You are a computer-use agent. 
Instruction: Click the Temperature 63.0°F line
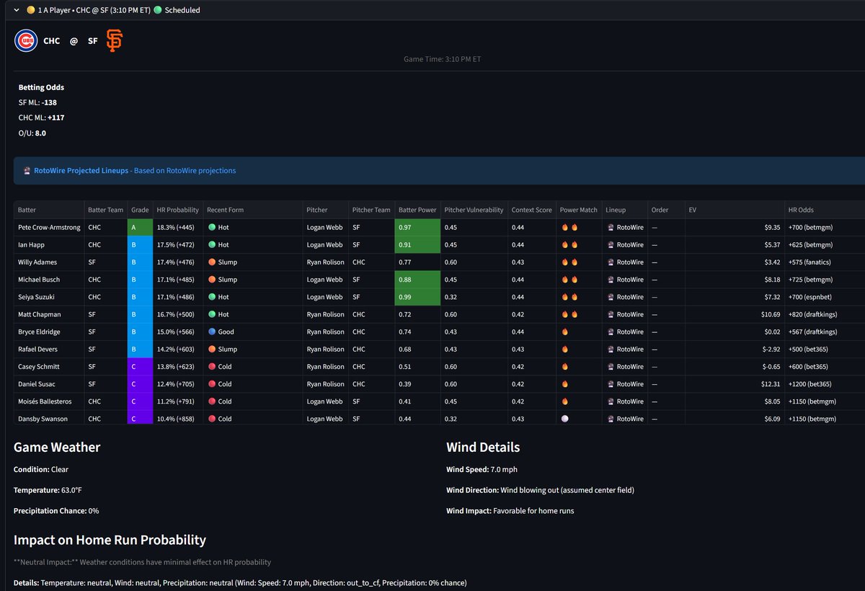click(x=46, y=490)
